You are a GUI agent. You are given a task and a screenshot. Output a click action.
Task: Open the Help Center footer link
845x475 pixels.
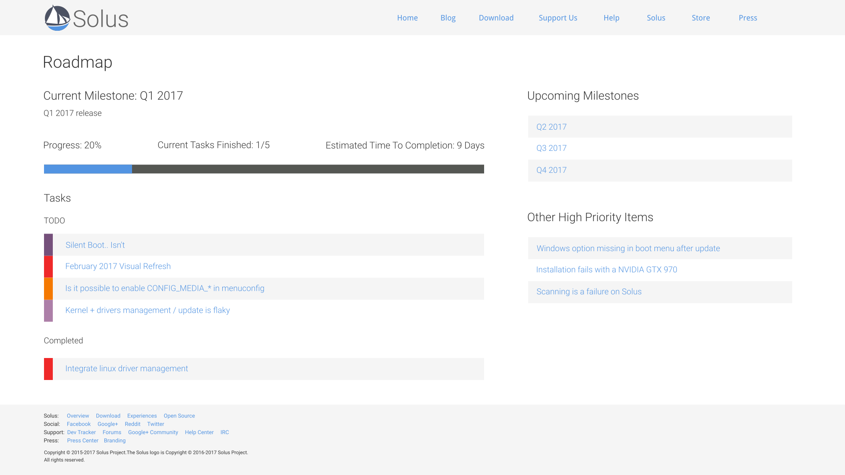[x=199, y=432]
